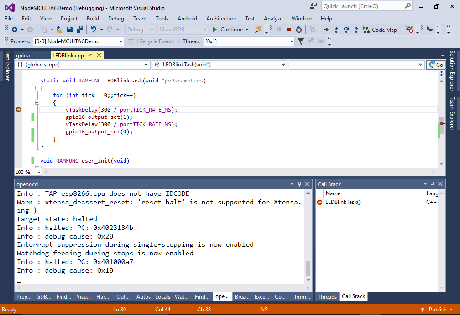
Task: Click the Save All icon
Action: coord(80,30)
